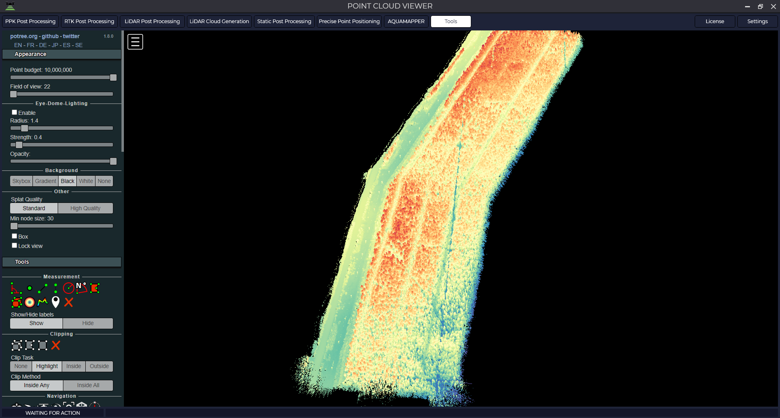The width and height of the screenshot is (780, 418).
Task: Click the Point budget slider handle
Action: pyautogui.click(x=113, y=78)
